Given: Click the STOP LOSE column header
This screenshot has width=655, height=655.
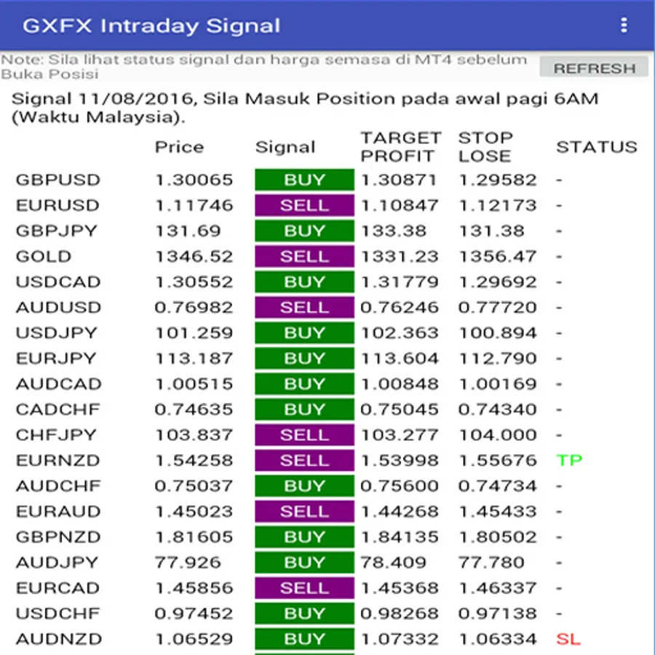Looking at the screenshot, I should click(485, 146).
